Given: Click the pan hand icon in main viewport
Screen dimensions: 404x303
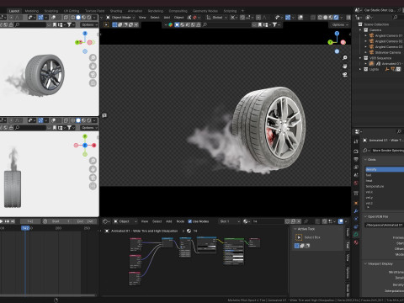Looking at the screenshot, I should click(345, 66).
